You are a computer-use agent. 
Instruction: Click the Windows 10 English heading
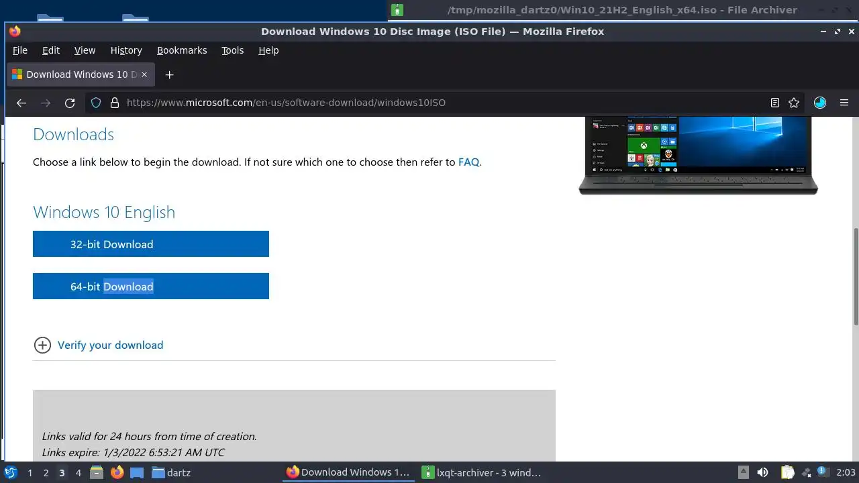coord(104,212)
